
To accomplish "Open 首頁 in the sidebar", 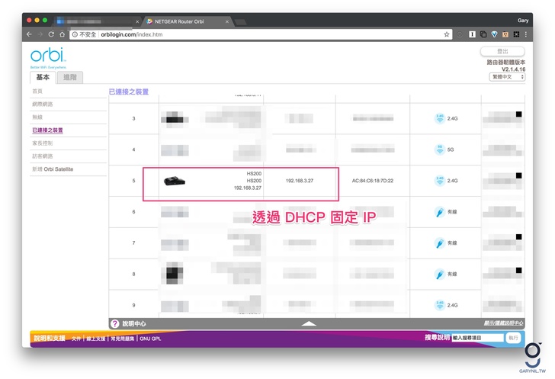I will [x=37, y=91].
